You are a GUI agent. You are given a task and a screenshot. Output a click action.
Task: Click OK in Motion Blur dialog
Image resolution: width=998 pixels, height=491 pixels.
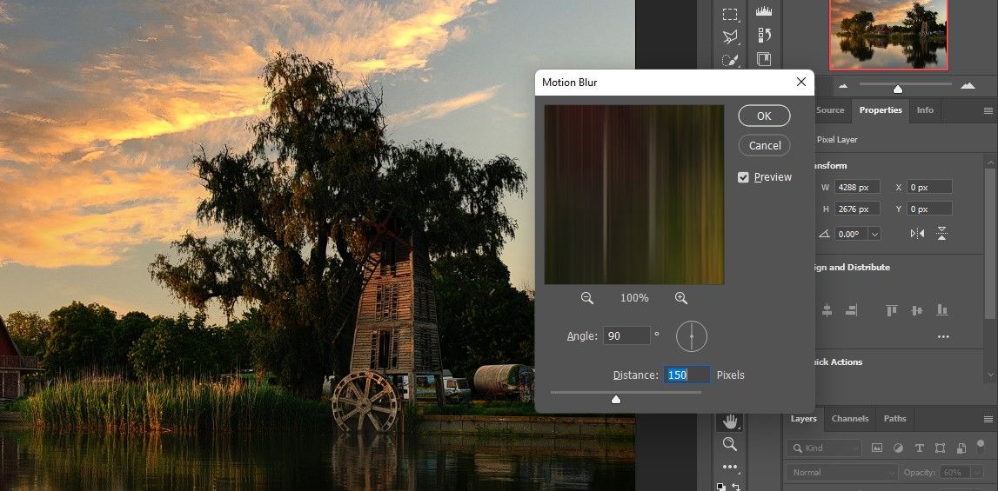pyautogui.click(x=764, y=116)
